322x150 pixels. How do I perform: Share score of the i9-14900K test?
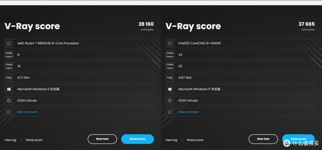(195, 140)
